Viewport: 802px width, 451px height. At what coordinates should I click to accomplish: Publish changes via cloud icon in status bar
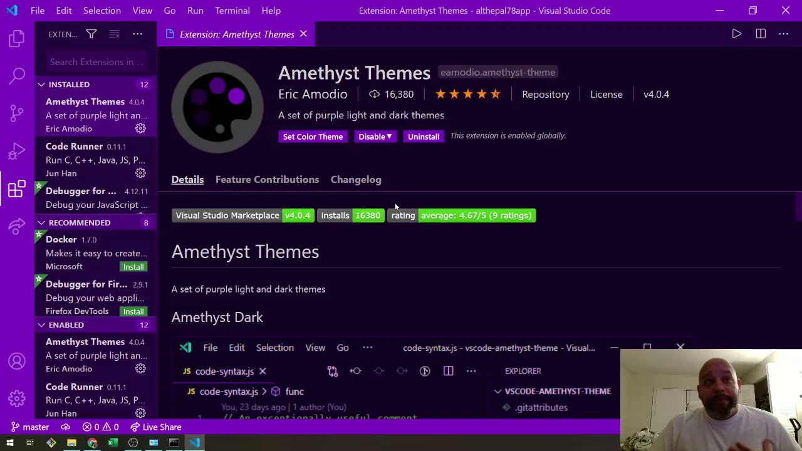click(65, 427)
